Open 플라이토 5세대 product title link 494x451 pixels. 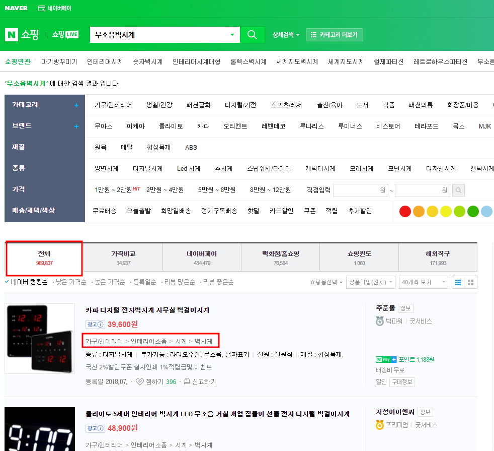218,414
